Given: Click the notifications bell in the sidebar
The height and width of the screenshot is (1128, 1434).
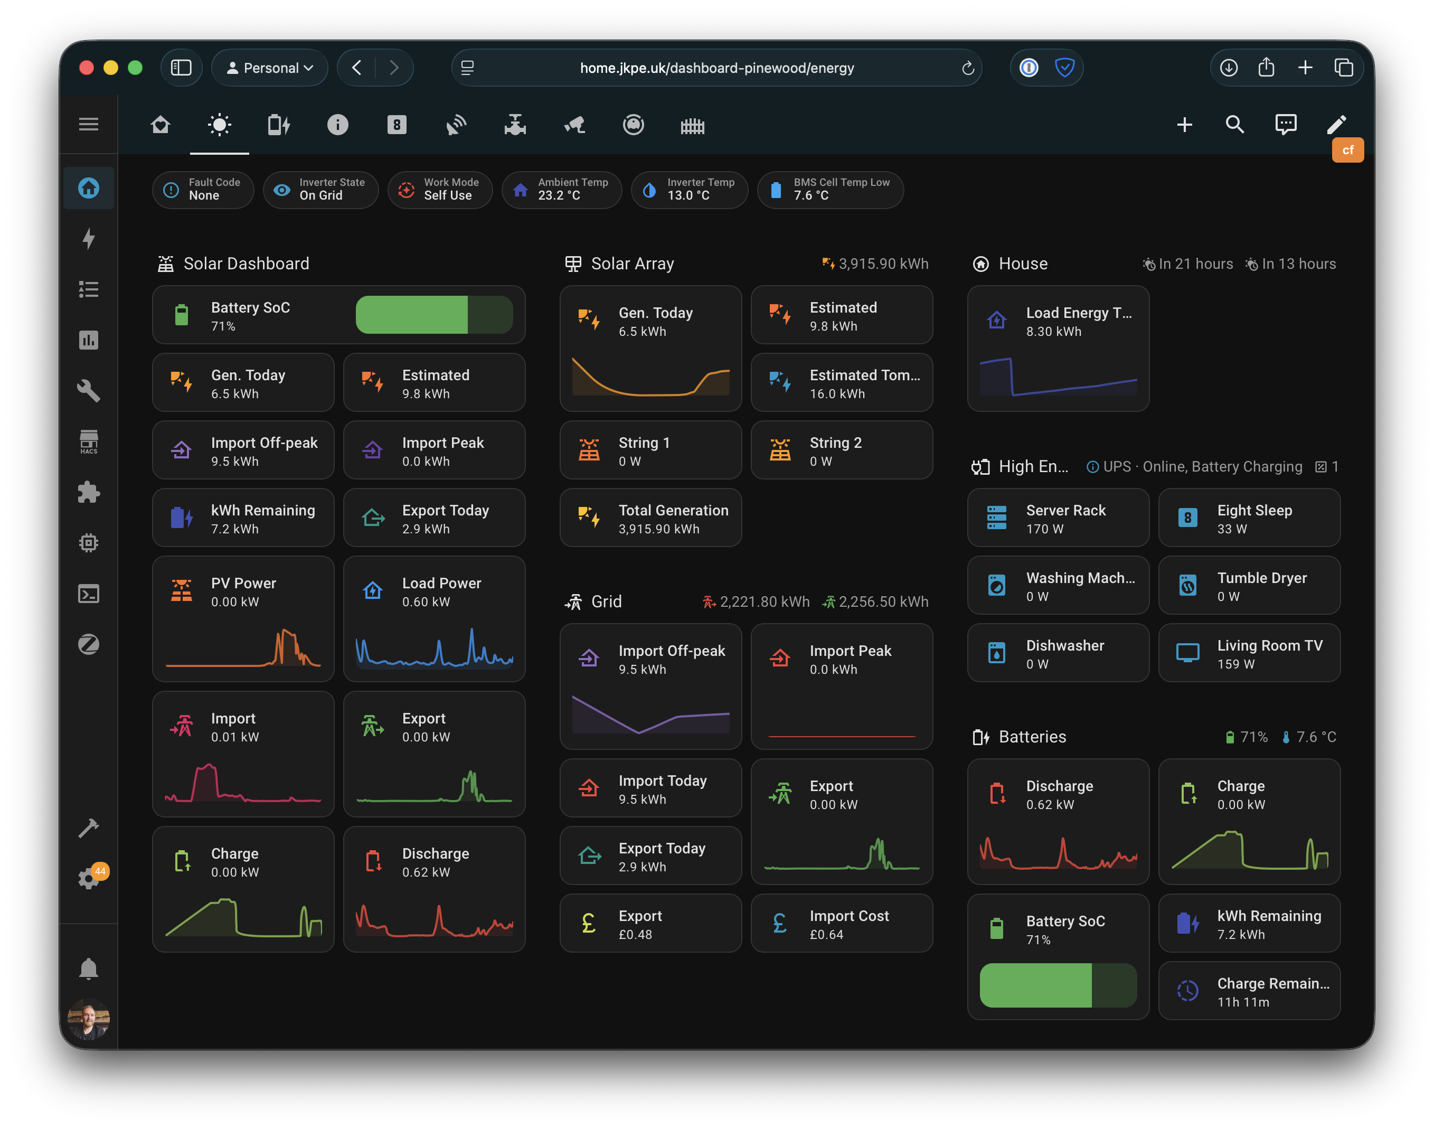Looking at the screenshot, I should 89,968.
